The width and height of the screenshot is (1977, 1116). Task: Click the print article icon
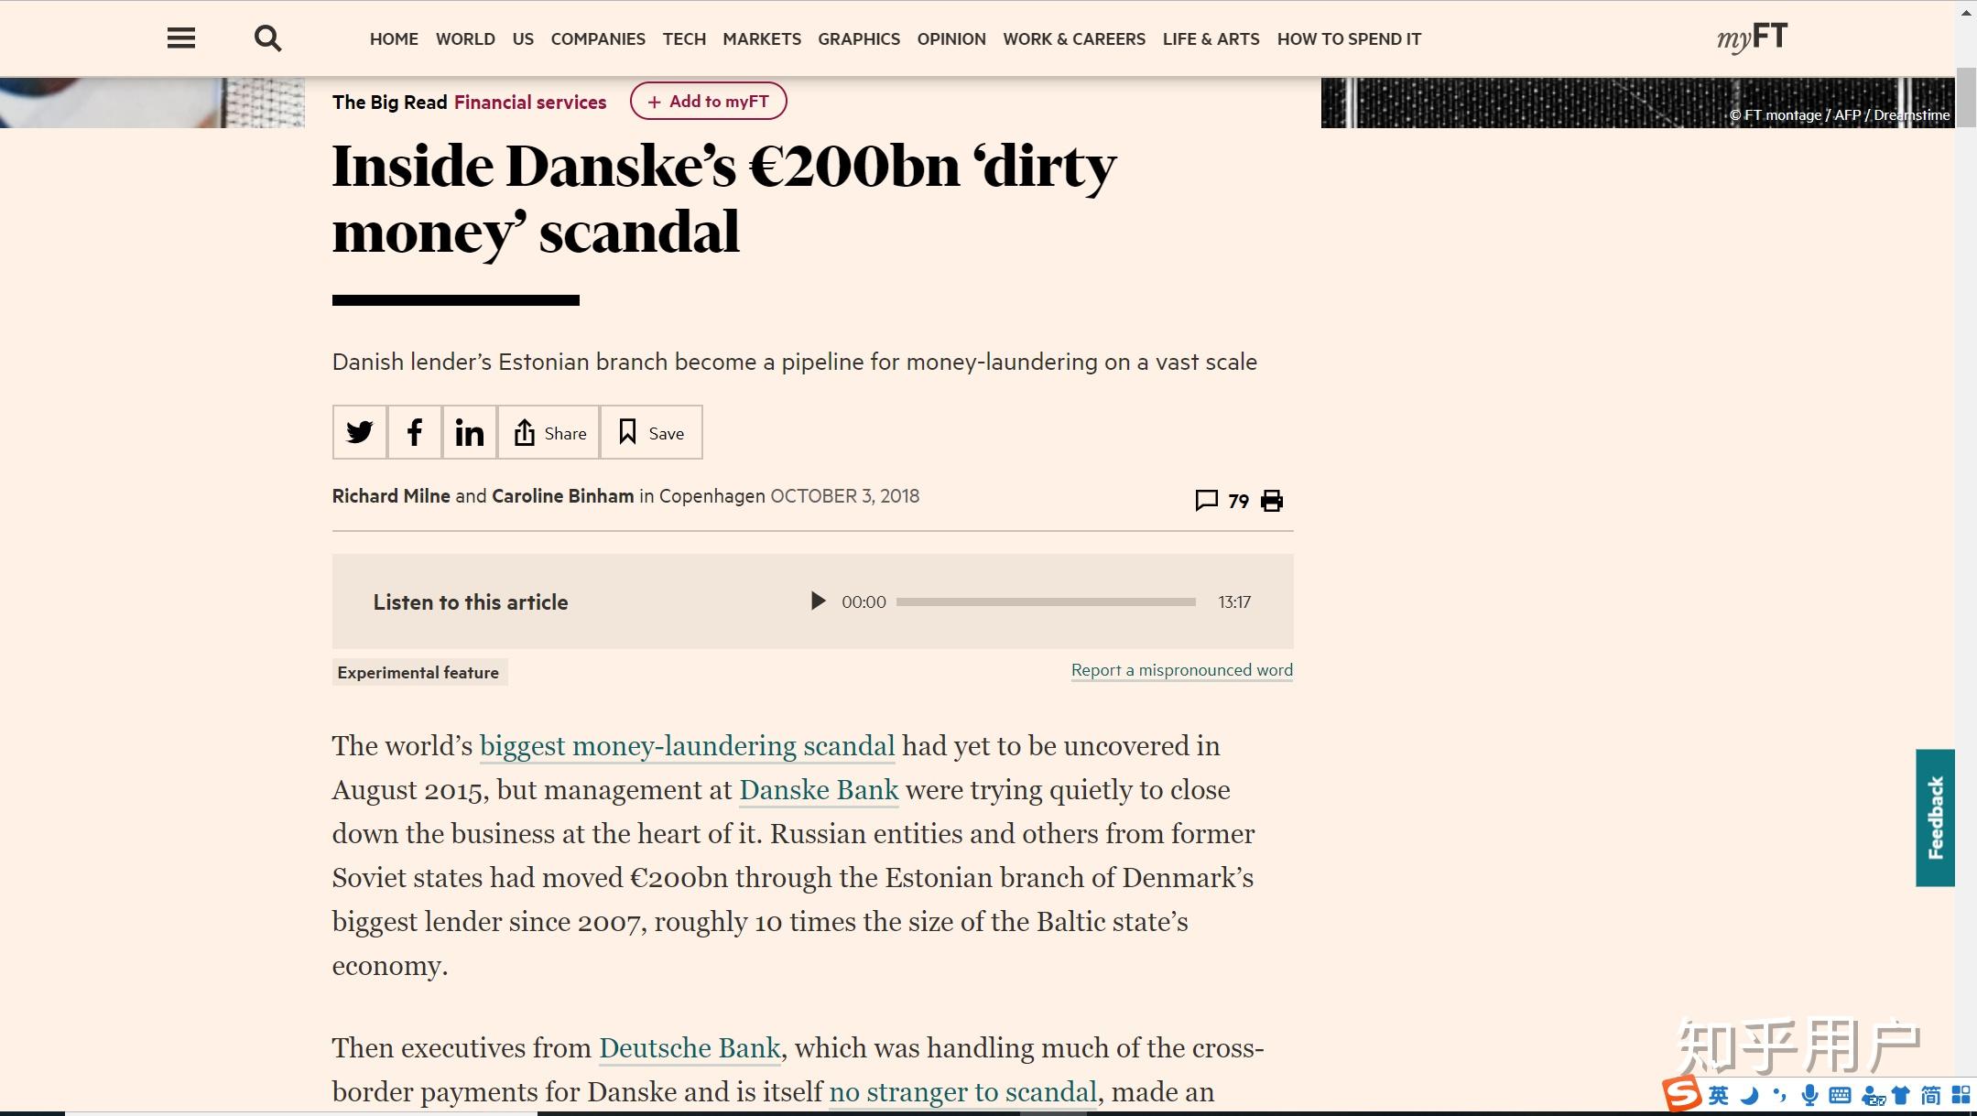point(1272,501)
